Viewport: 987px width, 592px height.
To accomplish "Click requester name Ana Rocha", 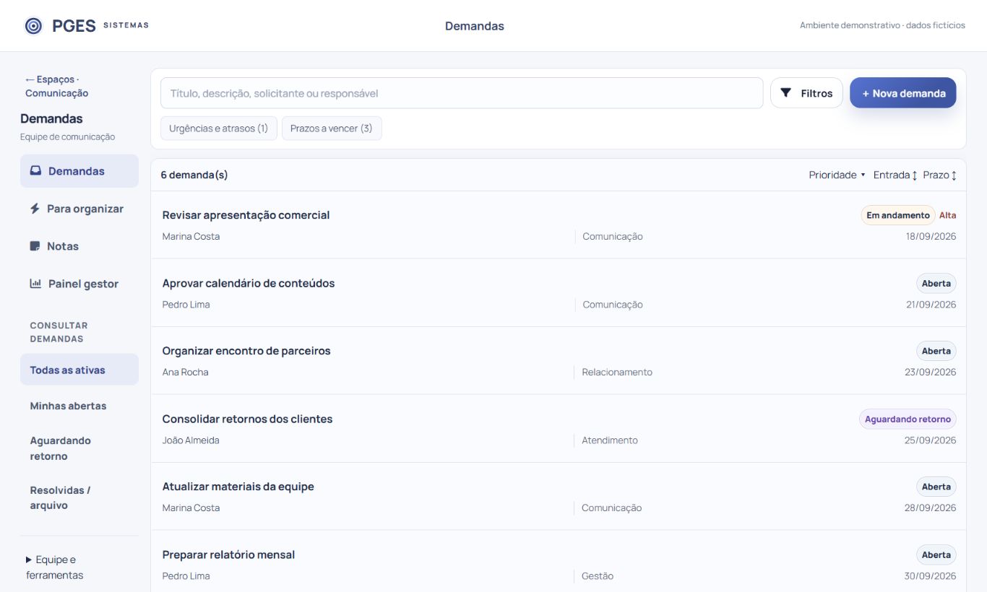I will 185,373.
